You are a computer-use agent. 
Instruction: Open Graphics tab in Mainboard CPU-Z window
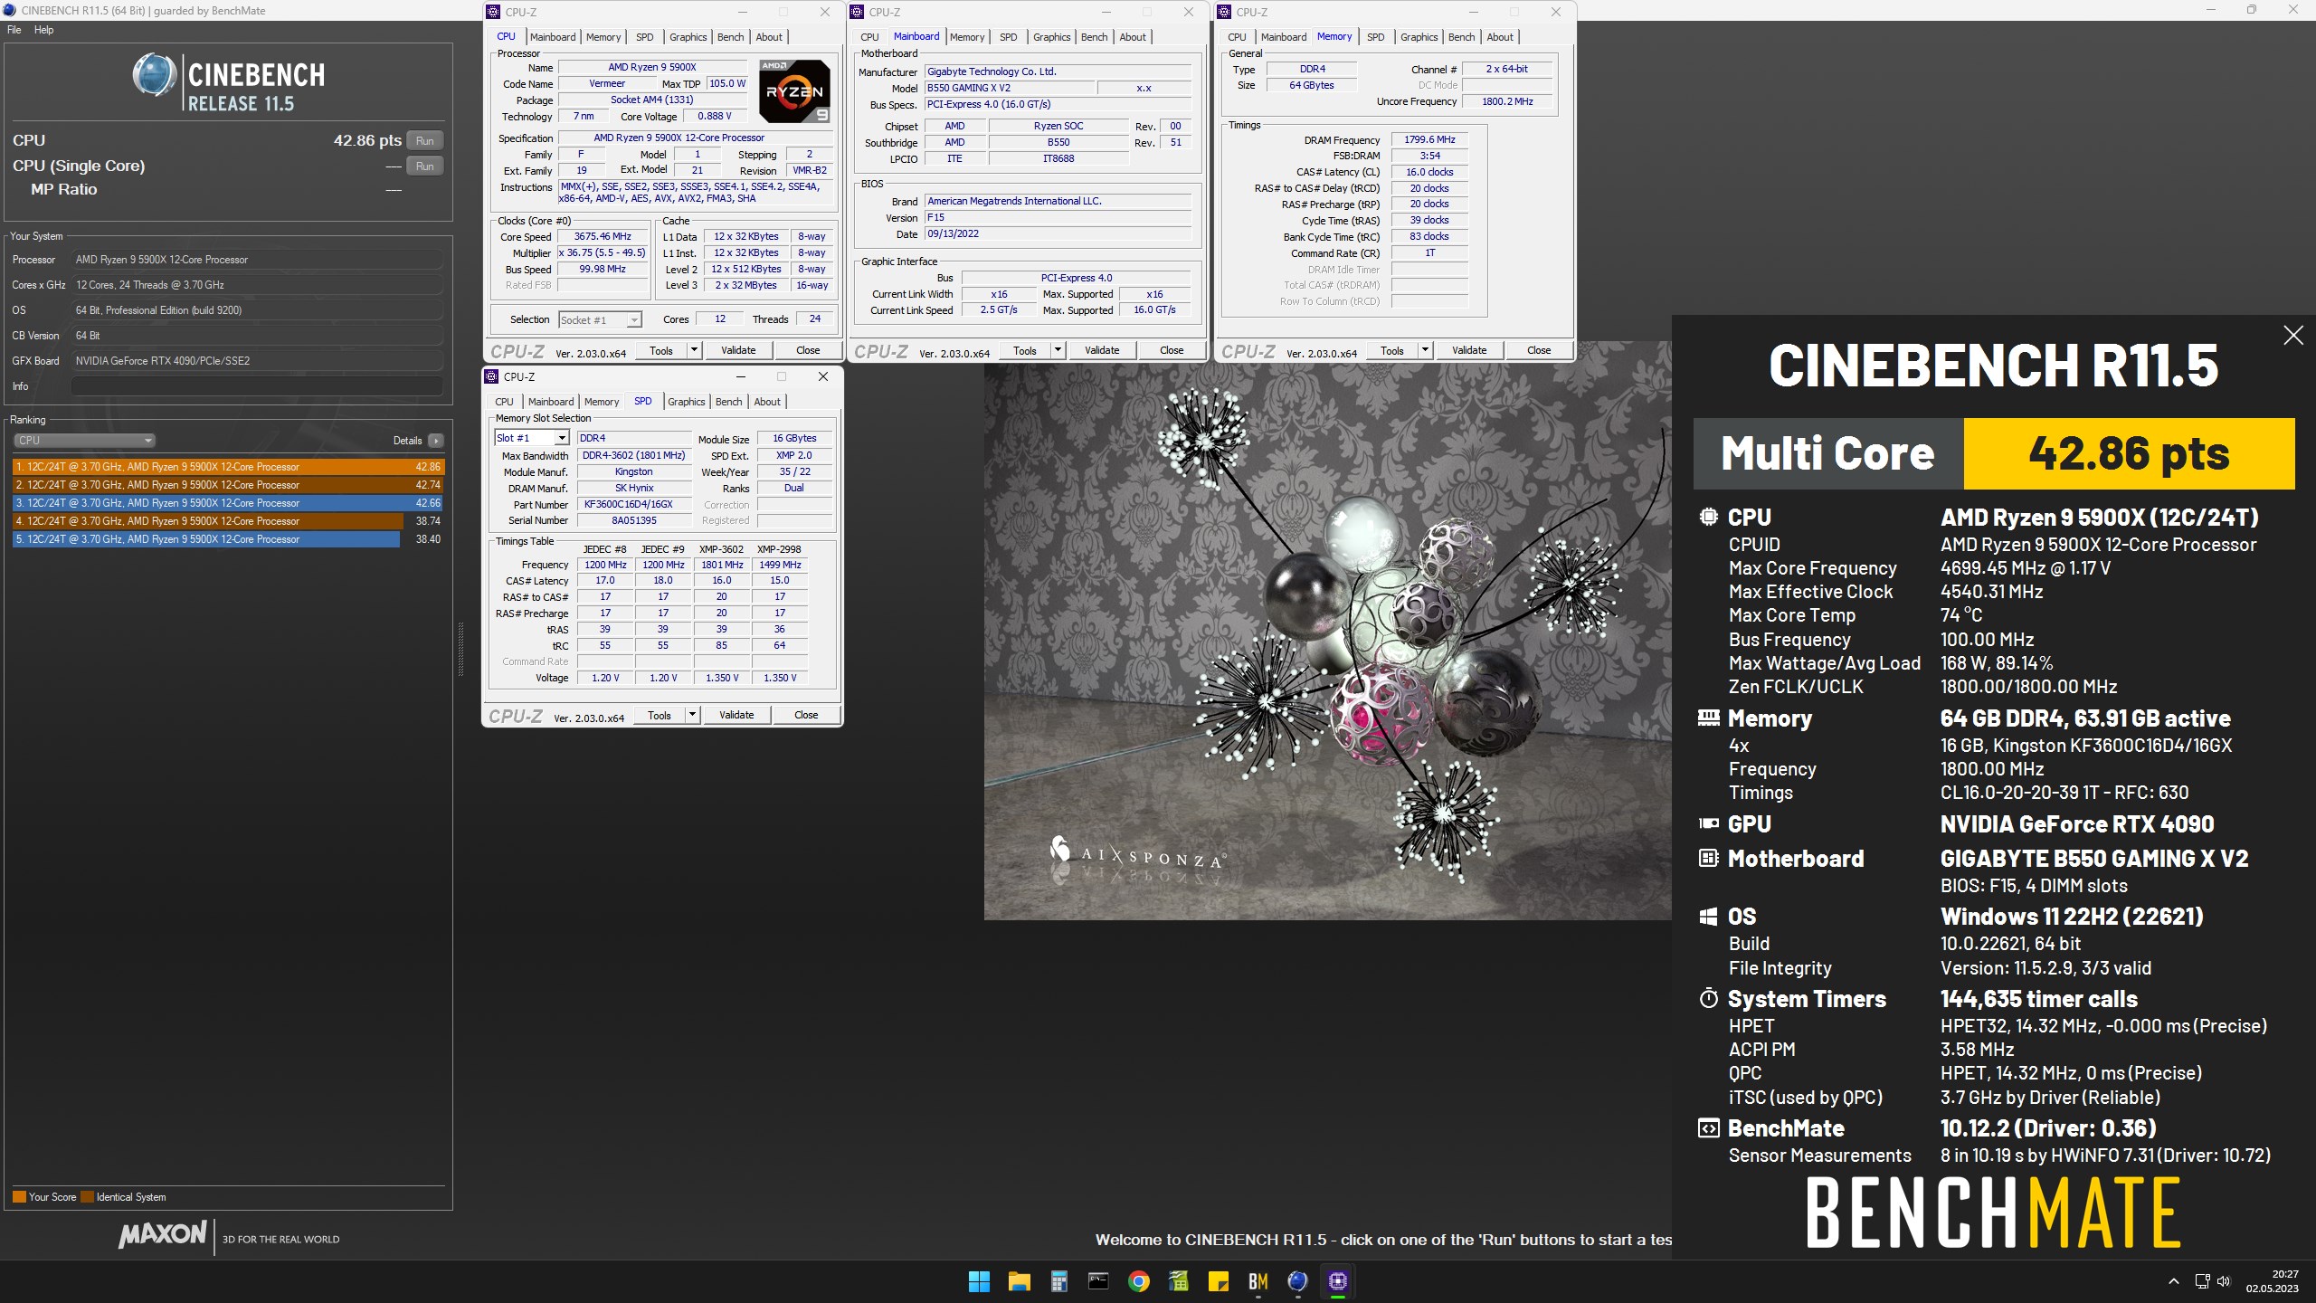[1051, 37]
